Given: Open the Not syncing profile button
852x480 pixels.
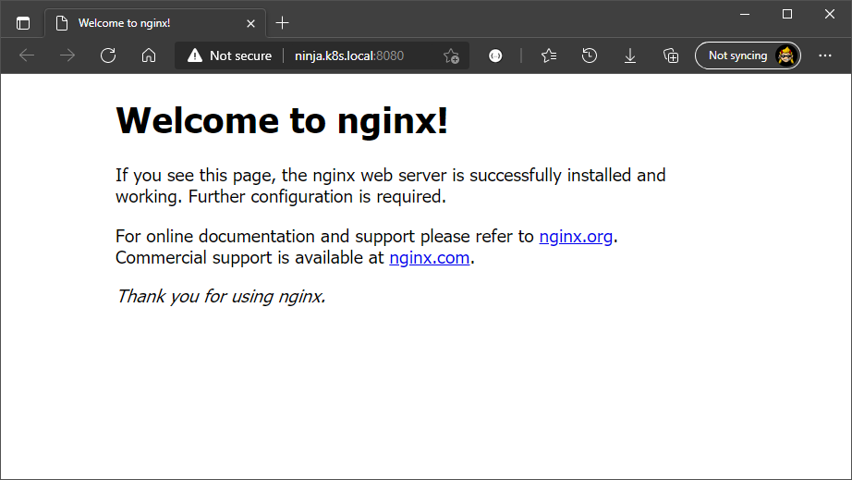Looking at the screenshot, I should [748, 55].
